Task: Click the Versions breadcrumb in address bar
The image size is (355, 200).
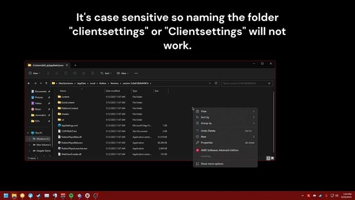Action: coord(114,83)
